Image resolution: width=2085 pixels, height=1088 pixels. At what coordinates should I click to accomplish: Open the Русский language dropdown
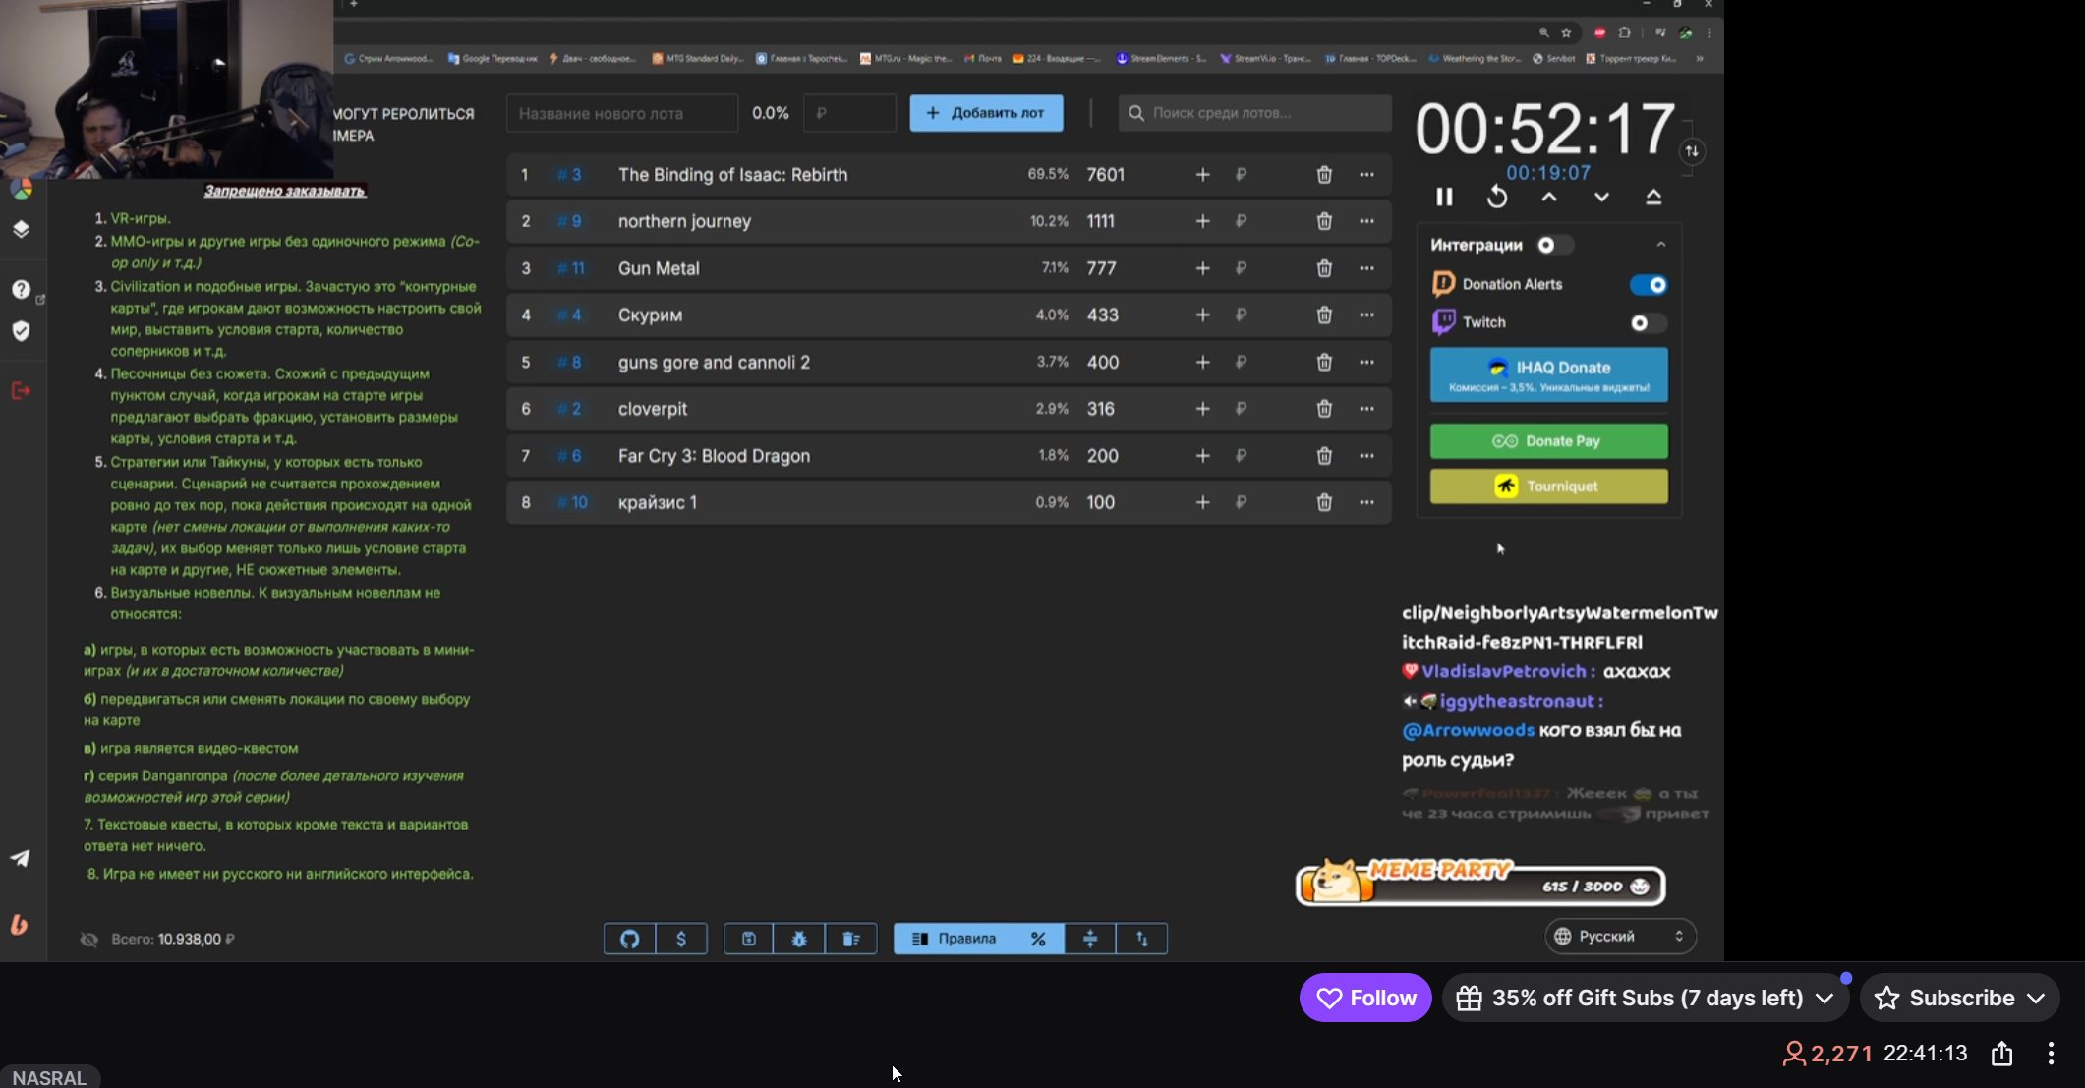tap(1620, 936)
